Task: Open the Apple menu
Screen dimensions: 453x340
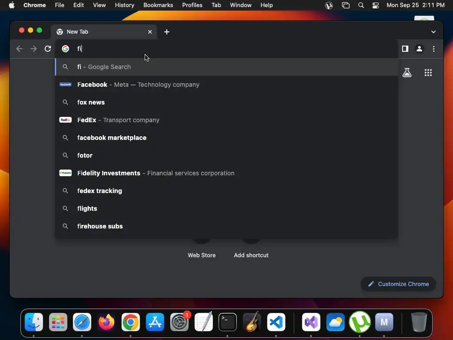Action: coord(12,5)
